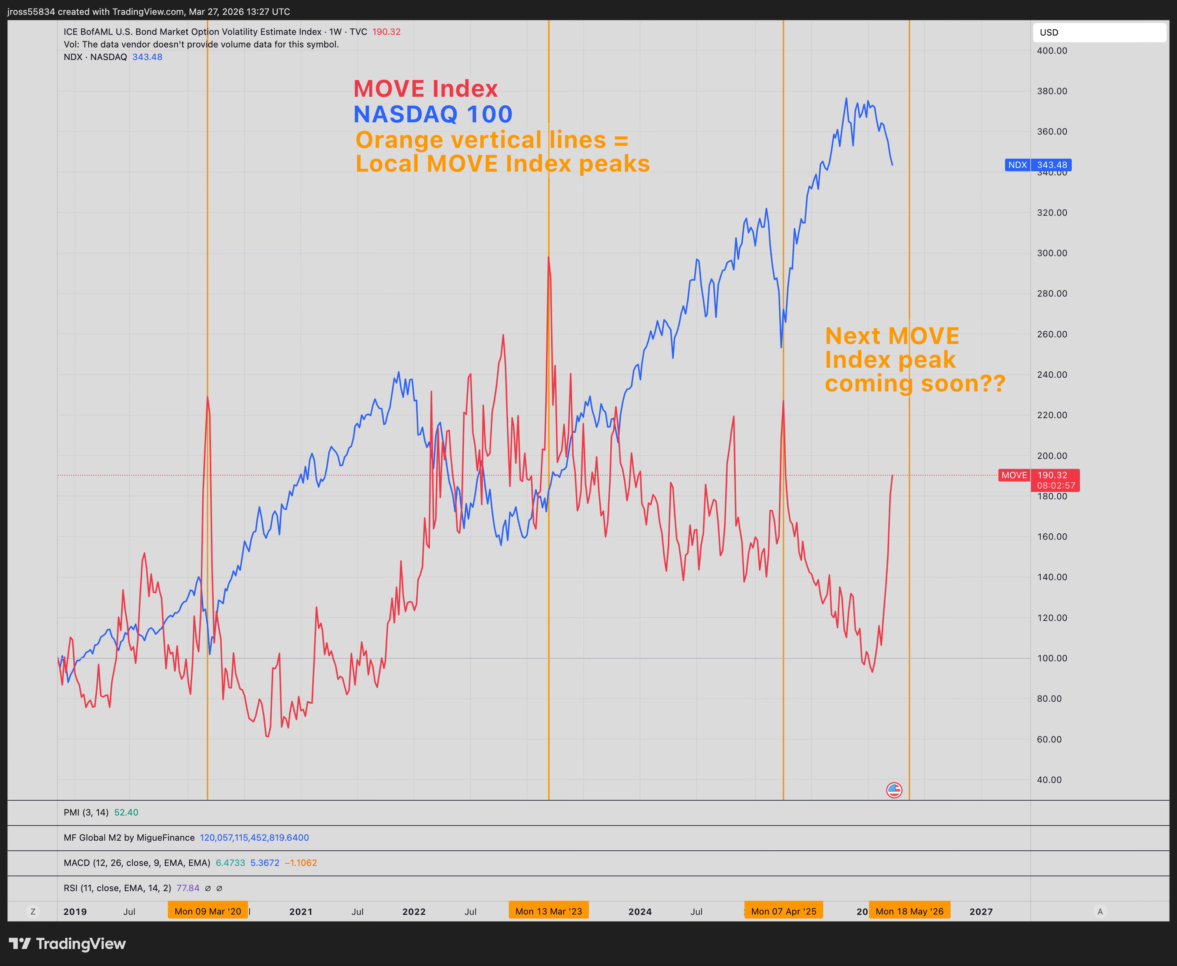
Task: Click the Mon 13 Mar '23 date marker
Action: 548,912
